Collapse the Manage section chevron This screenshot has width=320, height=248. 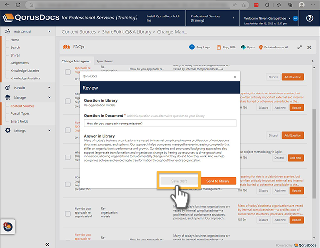point(49,97)
